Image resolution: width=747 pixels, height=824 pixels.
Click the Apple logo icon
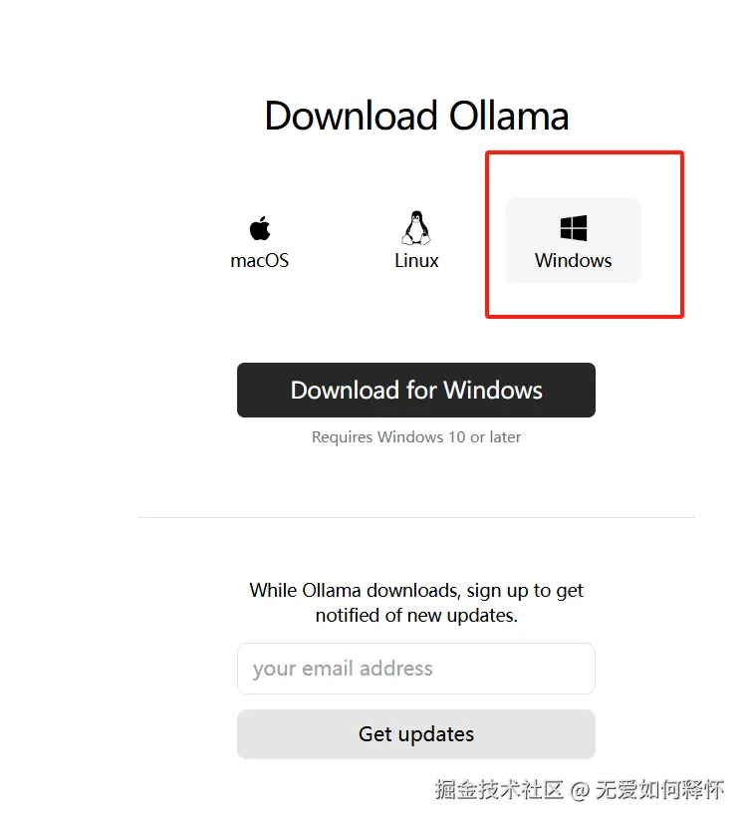260,228
